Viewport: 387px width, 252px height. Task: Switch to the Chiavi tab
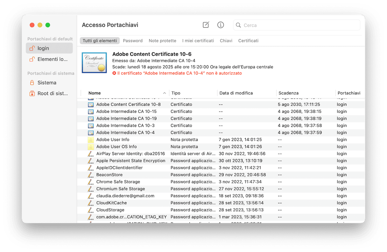click(226, 41)
